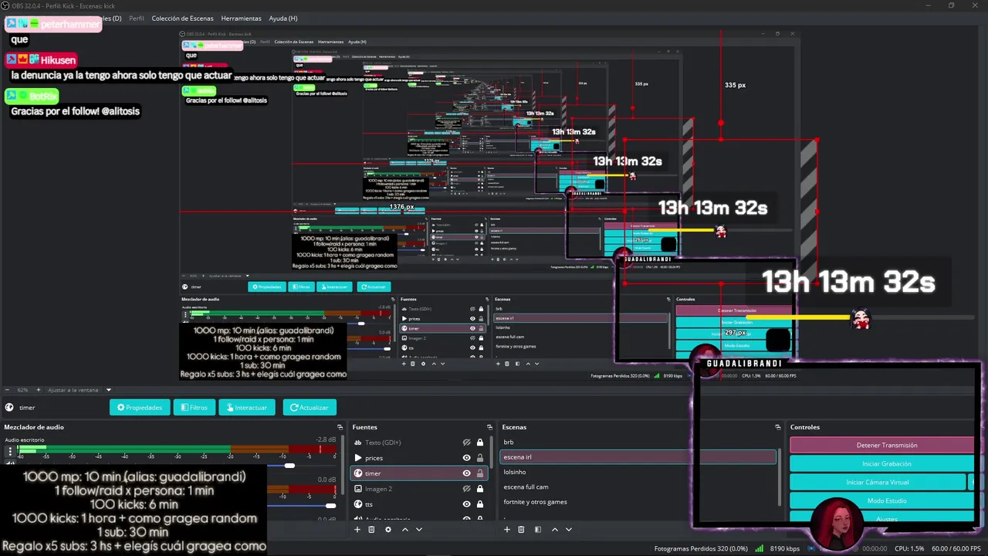The width and height of the screenshot is (988, 556).
Task: Toggle the lock on the prices source
Action: tap(480, 458)
